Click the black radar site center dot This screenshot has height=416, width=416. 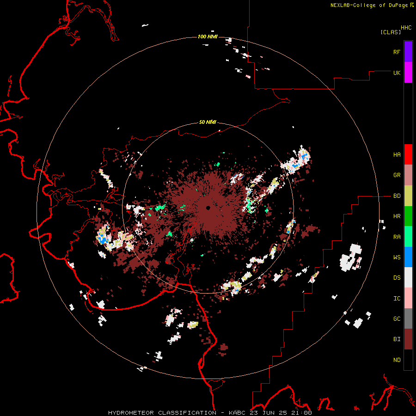coord(208,208)
